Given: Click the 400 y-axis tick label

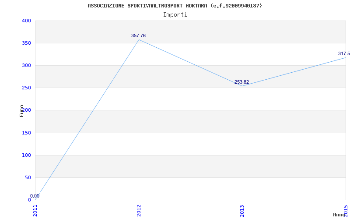Looking at the screenshot, I should point(26,21).
